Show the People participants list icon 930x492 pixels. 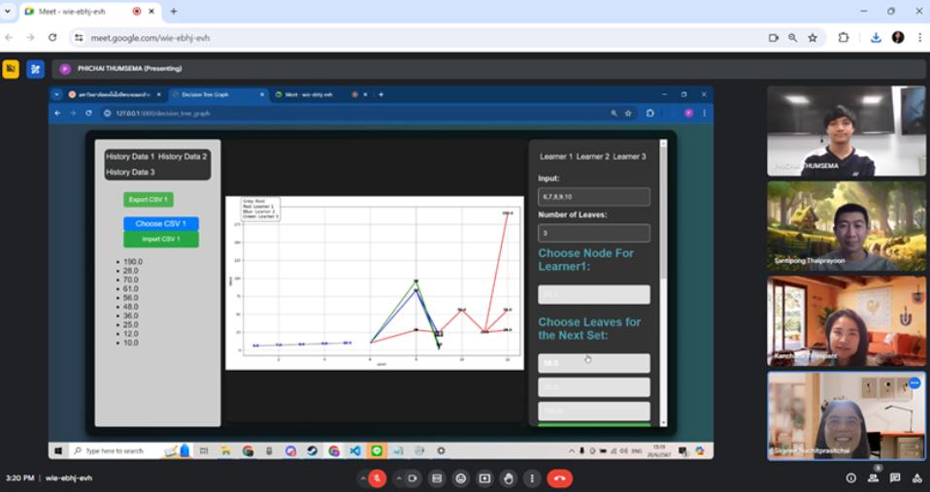pyautogui.click(x=873, y=478)
